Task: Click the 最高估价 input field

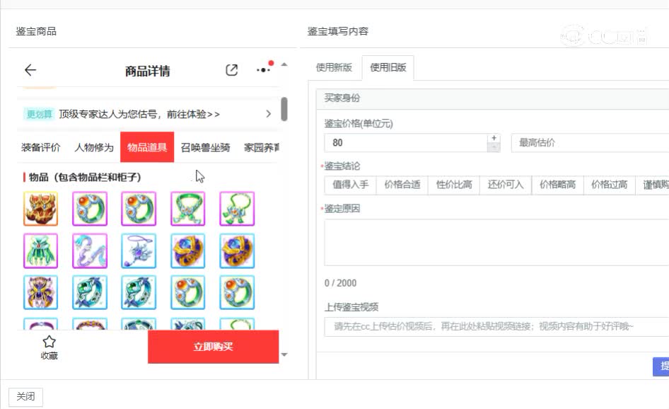Action: click(590, 143)
